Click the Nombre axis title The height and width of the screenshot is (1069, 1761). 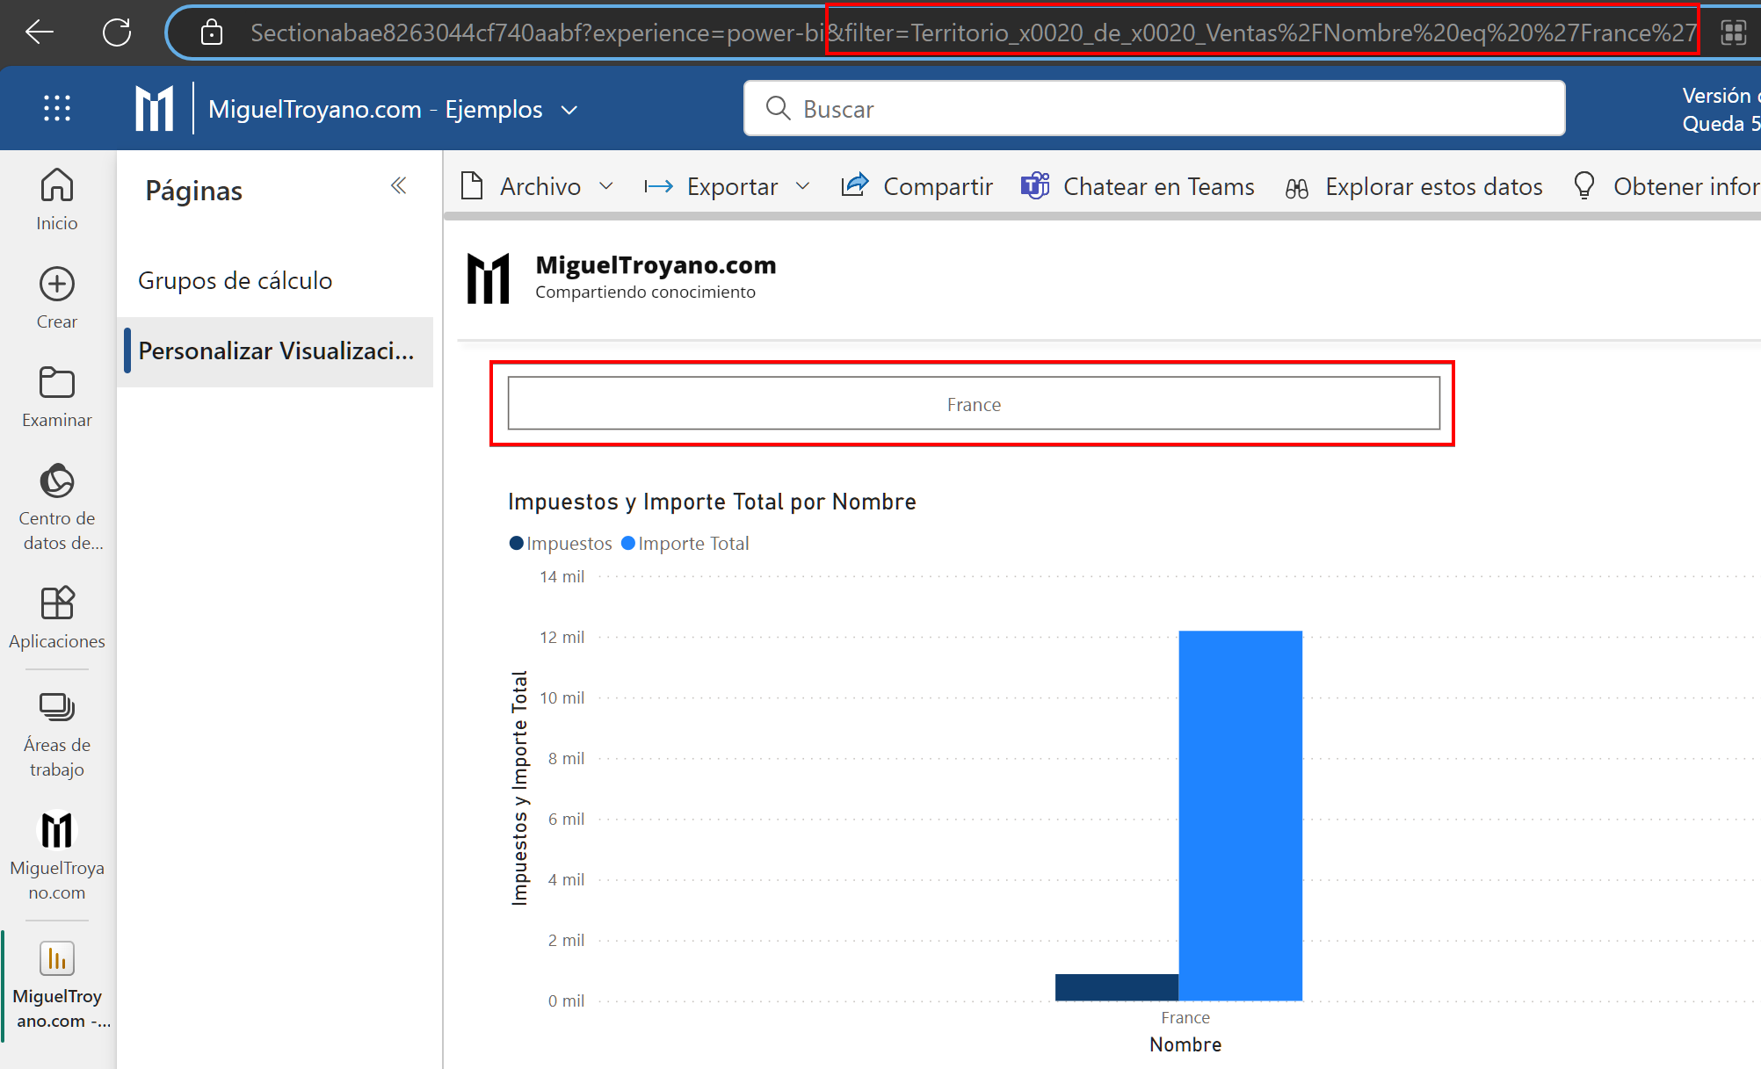pyautogui.click(x=1185, y=1044)
